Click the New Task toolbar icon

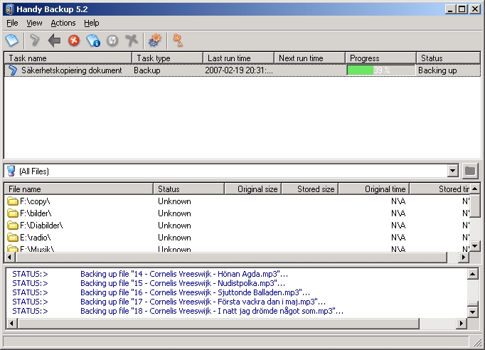pyautogui.click(x=12, y=41)
